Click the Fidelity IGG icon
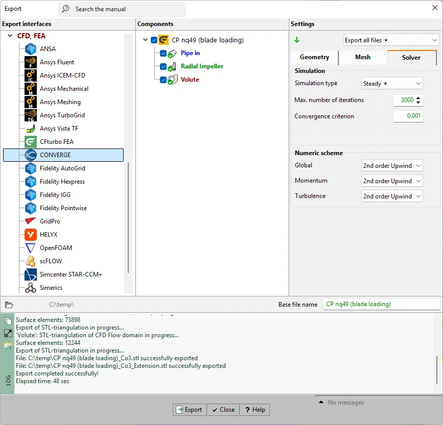Image resolution: width=443 pixels, height=425 pixels. tap(31, 194)
